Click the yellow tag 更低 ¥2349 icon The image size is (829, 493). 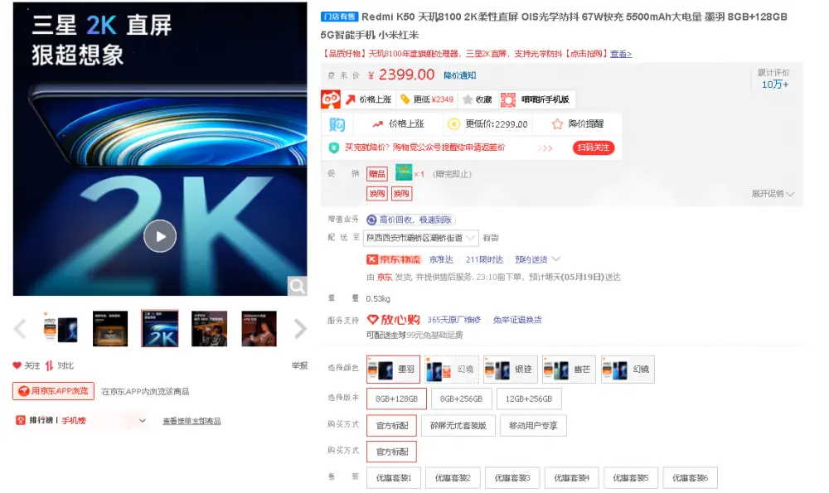[405, 99]
